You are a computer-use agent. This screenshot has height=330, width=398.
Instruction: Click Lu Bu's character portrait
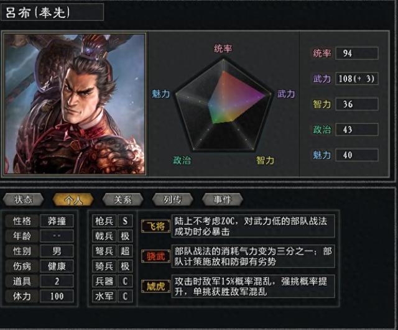[75, 104]
